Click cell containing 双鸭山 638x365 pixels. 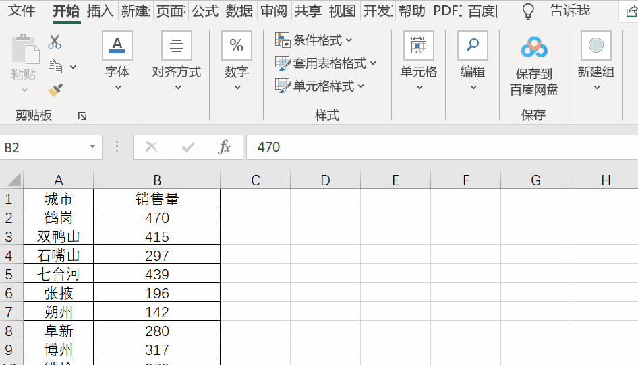pyautogui.click(x=58, y=236)
